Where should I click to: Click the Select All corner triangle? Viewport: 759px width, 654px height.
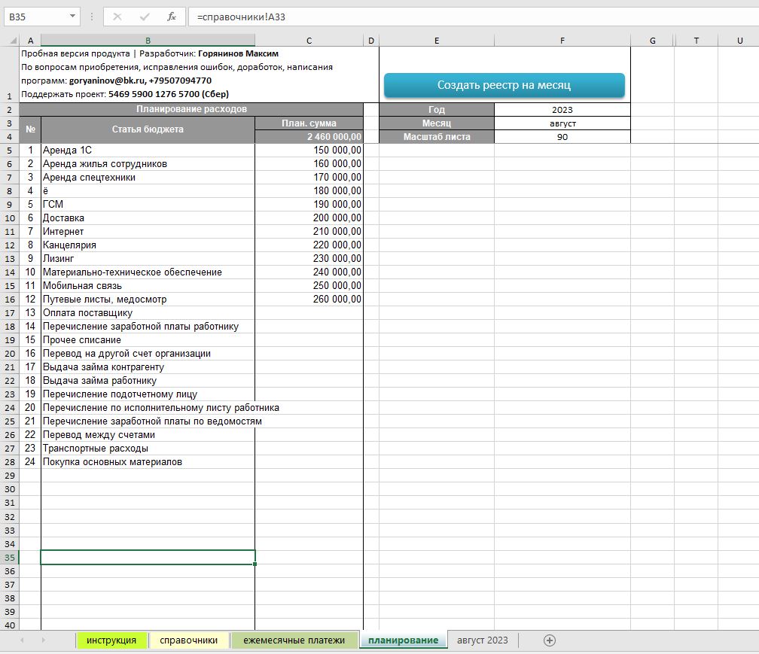13,41
